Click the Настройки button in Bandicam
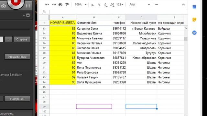This screenshot has width=207, height=116. (x=17, y=99)
